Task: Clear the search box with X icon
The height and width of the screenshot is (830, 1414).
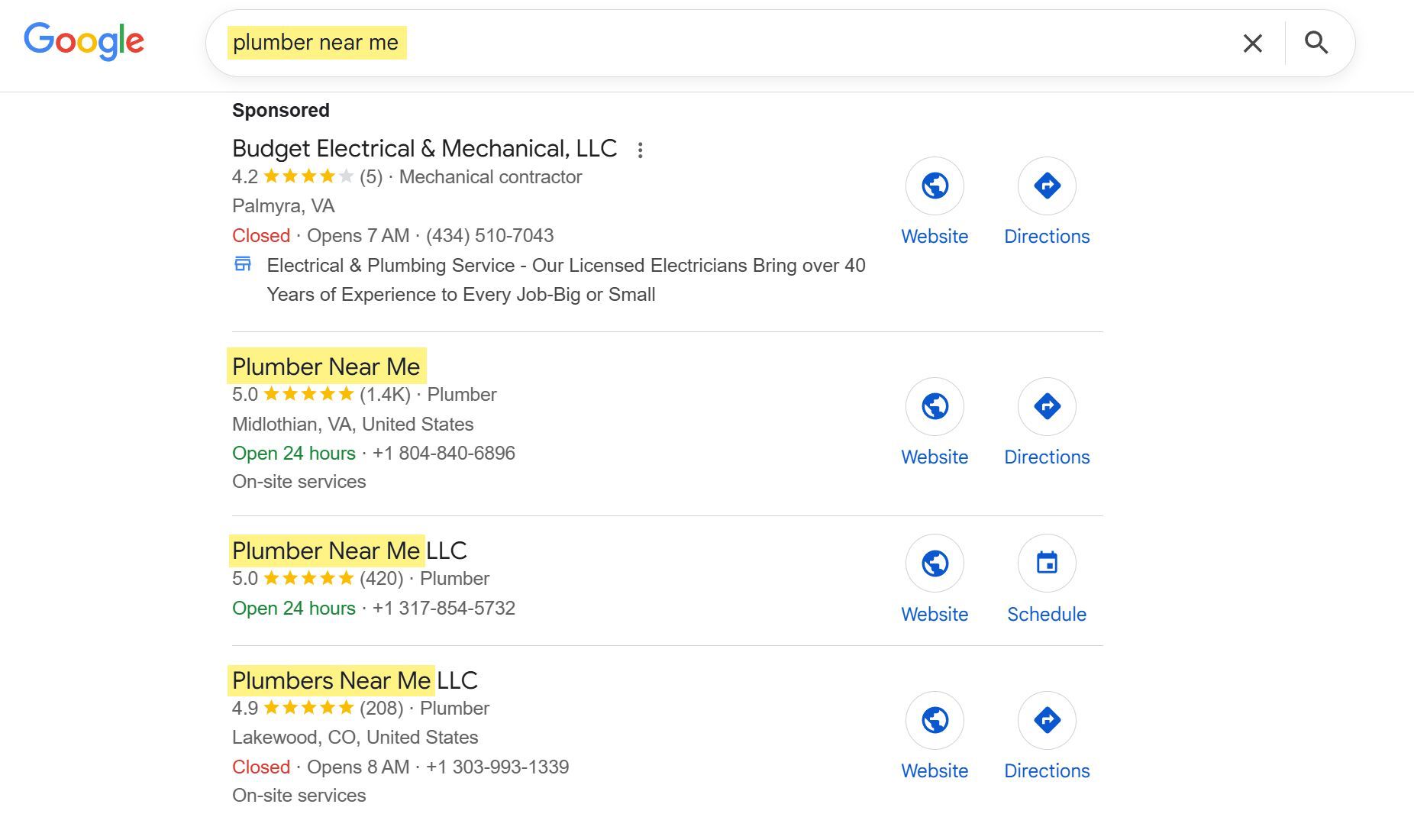Action: (x=1252, y=44)
